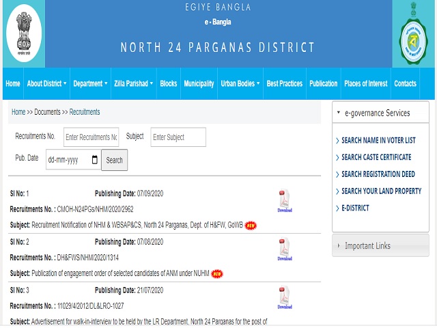The height and width of the screenshot is (328, 437).
Task: Click the Recruitments breadcrumb link
Action: click(x=85, y=112)
